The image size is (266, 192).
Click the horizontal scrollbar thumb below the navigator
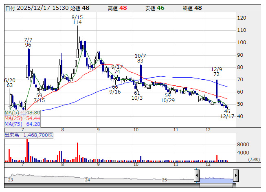point(217,185)
